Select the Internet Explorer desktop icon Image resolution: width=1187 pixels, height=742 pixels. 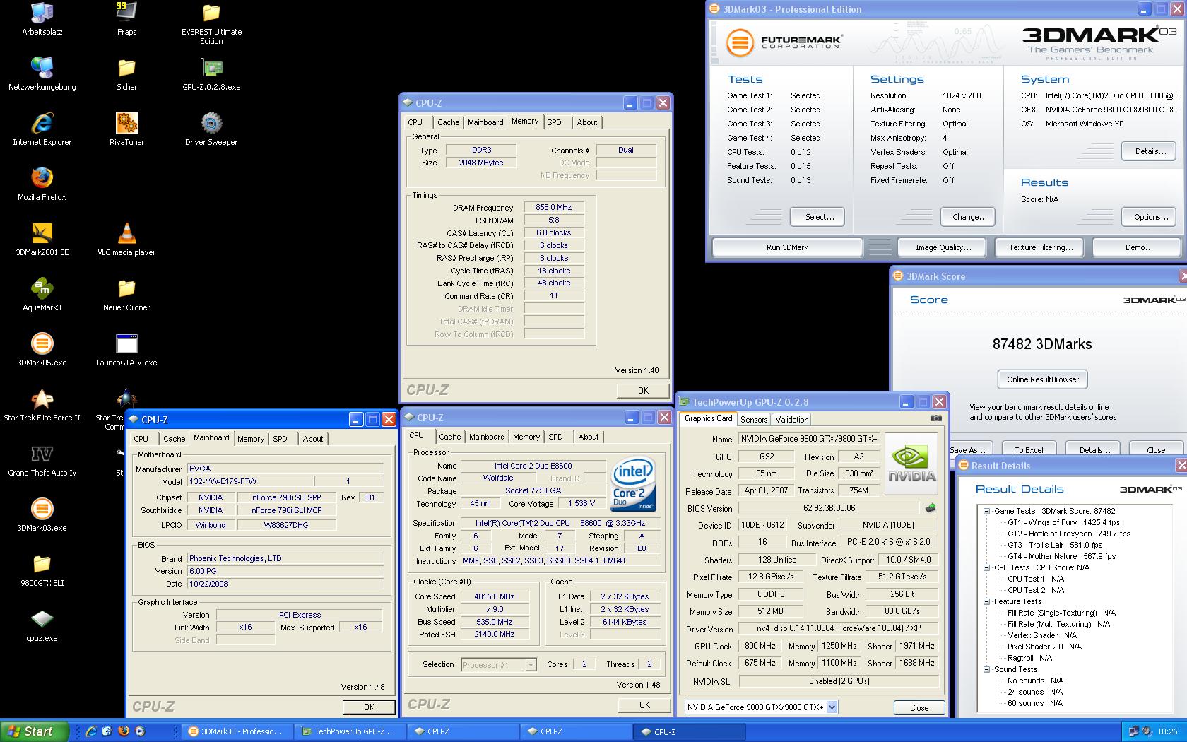pos(42,129)
